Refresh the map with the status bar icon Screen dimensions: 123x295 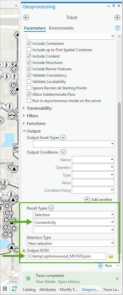[14, 288]
